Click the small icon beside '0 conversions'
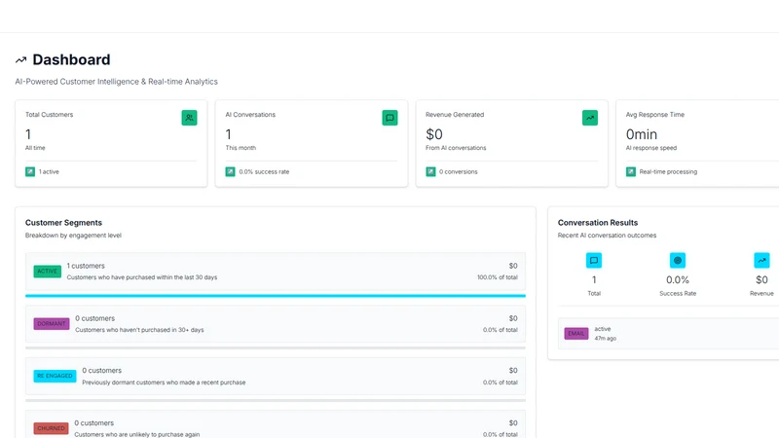This screenshot has height=438, width=779. [x=430, y=172]
